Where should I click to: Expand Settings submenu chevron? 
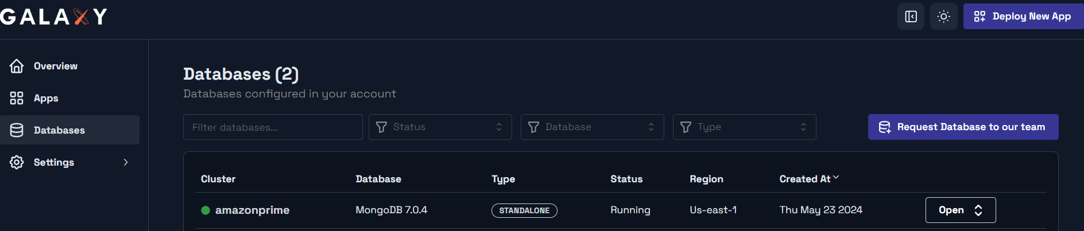tap(126, 162)
